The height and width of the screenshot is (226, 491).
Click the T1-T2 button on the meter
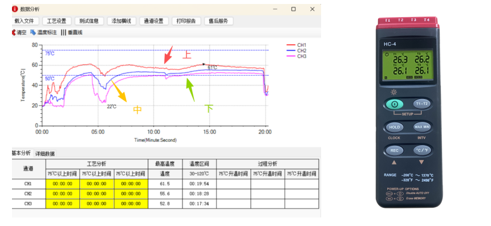click(421, 104)
